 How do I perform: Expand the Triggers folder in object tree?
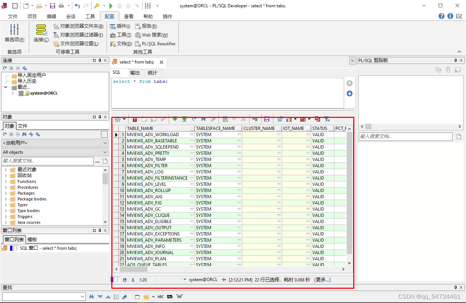5,216
